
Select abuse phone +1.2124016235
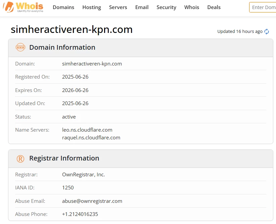point(80,214)
